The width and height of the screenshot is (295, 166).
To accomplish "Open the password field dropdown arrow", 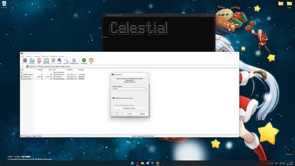I will 146,89.
